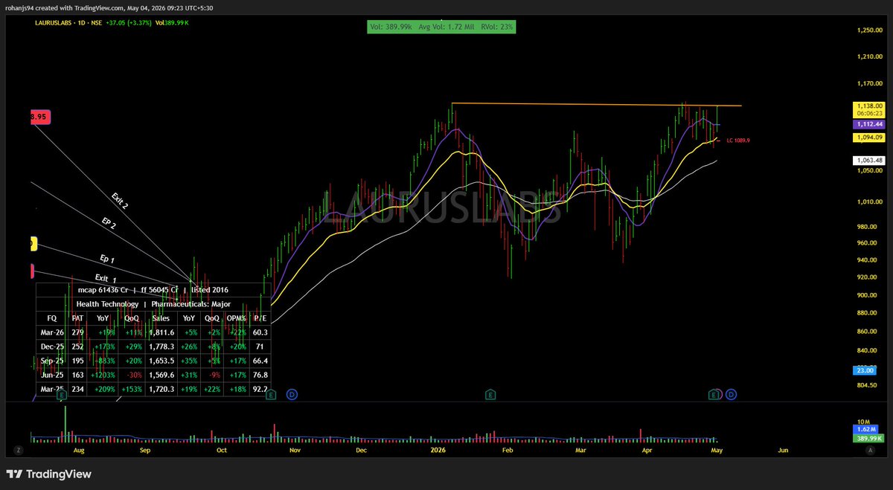Click the Jun label on time axis
This screenshot has height=490, width=893.
click(x=783, y=451)
